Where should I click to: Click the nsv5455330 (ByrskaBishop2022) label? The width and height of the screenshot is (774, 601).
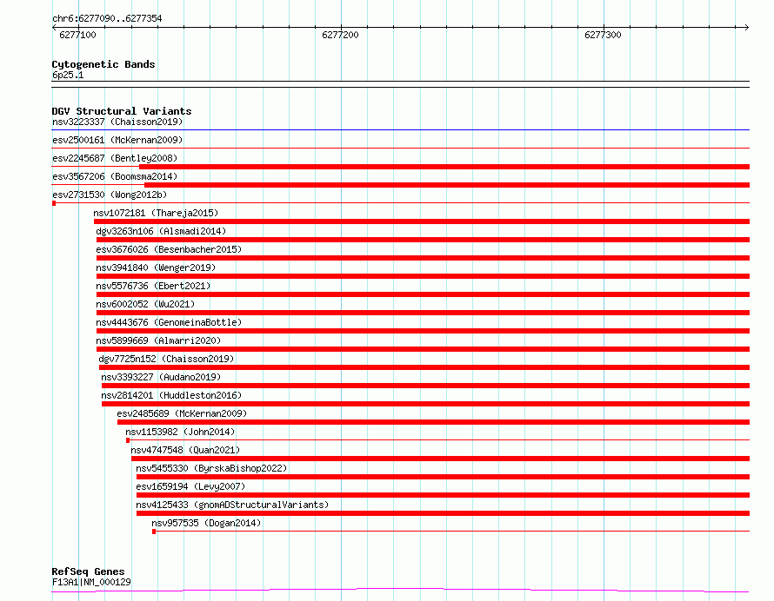(212, 468)
